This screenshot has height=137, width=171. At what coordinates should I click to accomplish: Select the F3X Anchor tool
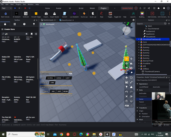127,73
